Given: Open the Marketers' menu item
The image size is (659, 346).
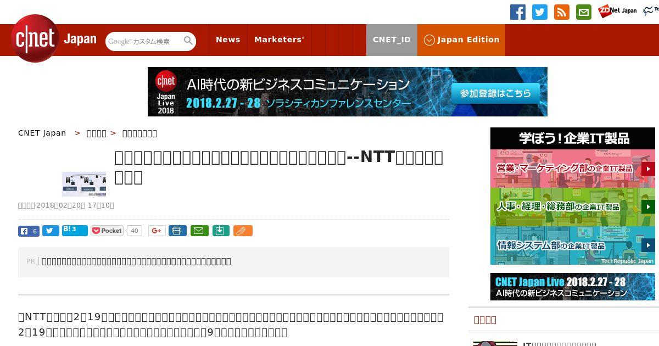Looking at the screenshot, I should click(x=279, y=40).
